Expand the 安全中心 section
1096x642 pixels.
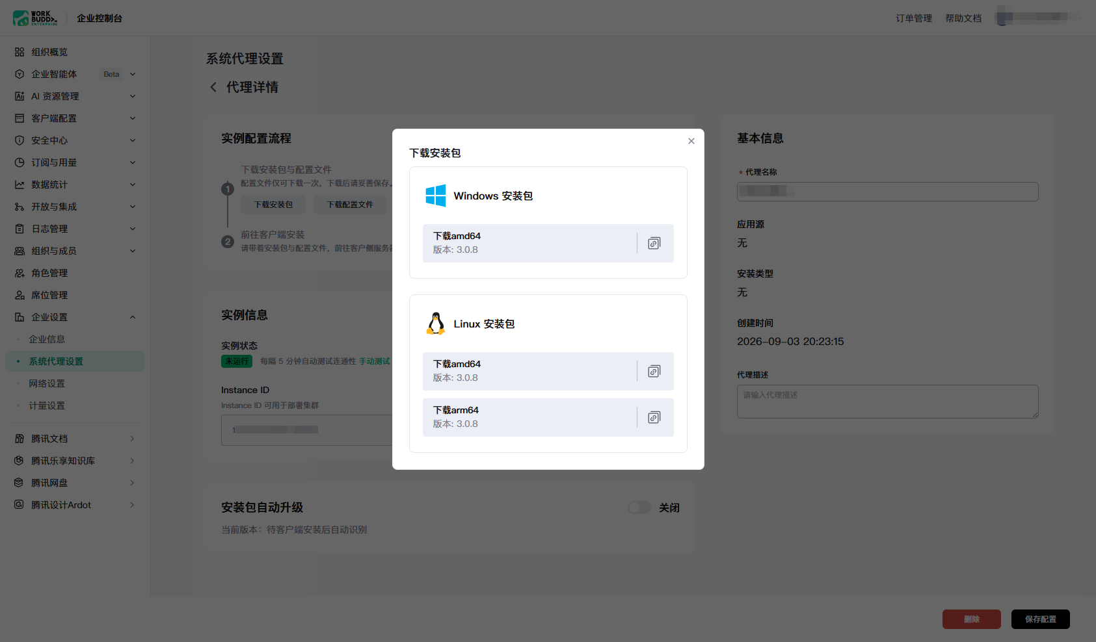click(133, 140)
